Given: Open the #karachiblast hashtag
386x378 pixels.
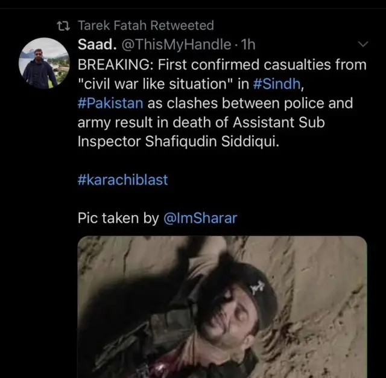Looking at the screenshot, I should click(123, 180).
